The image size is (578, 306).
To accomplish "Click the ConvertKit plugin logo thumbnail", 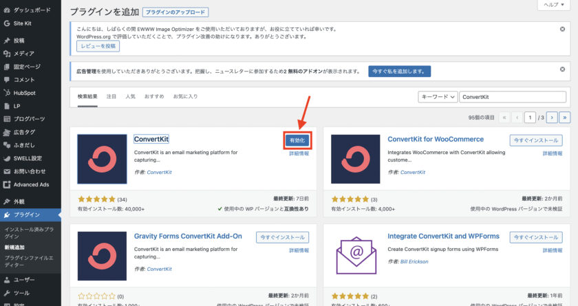I will (x=102, y=159).
